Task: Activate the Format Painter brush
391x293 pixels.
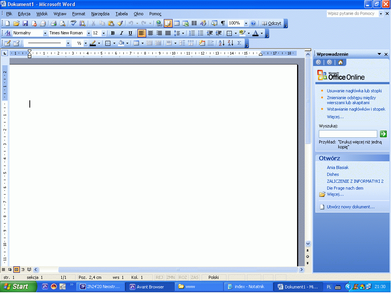Action: point(120,23)
